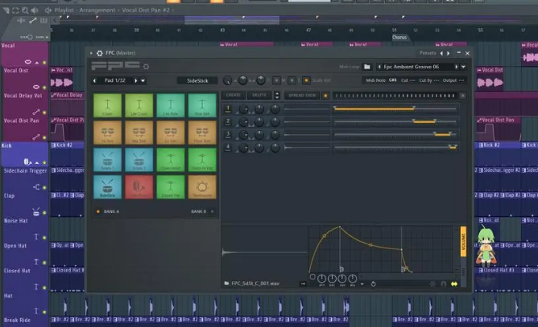Click the yellow envelope stretch arrows icon

(454, 284)
